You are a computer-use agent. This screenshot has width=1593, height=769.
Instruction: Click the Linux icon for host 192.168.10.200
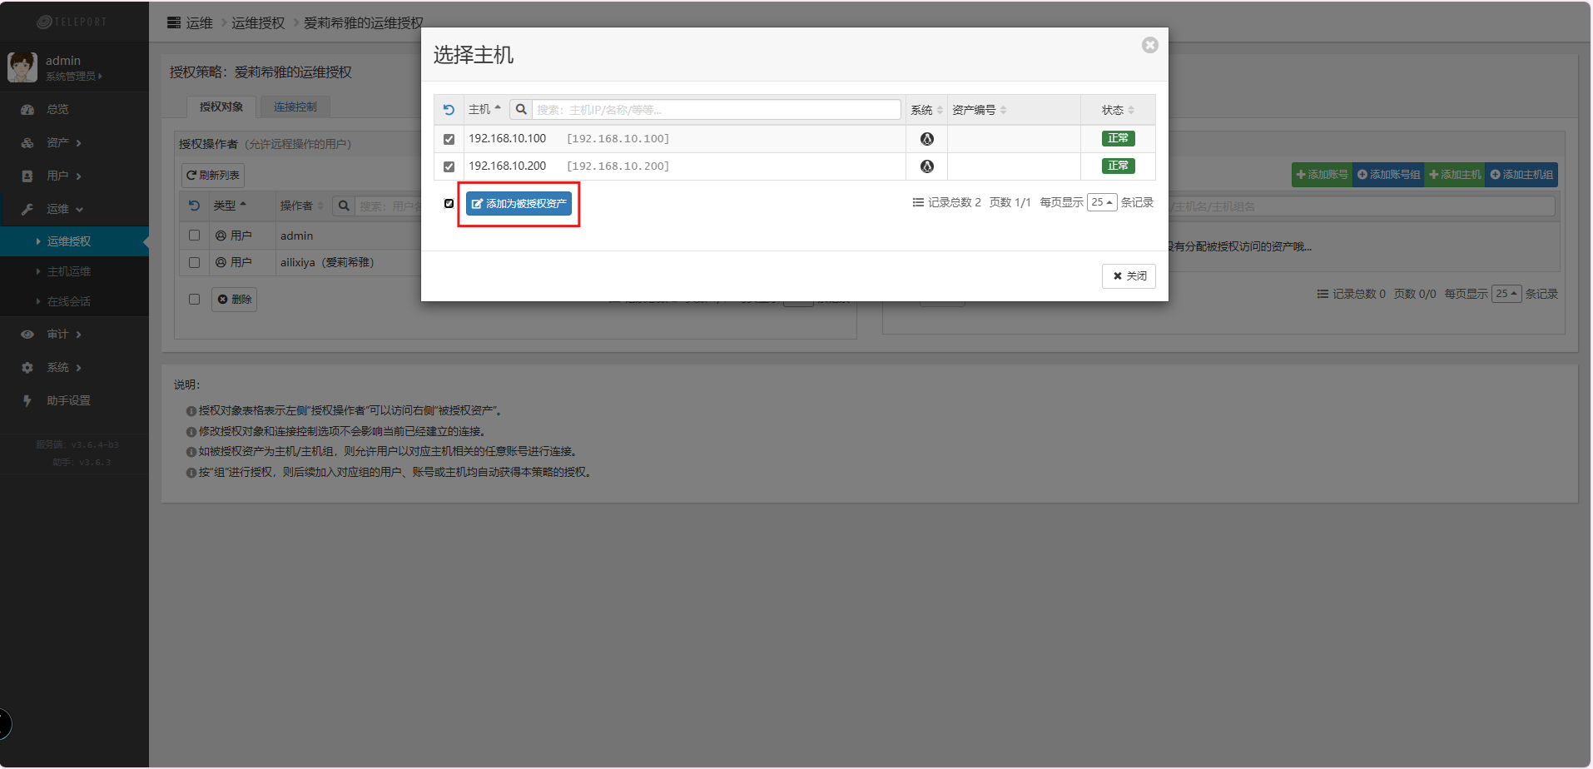[x=926, y=166]
